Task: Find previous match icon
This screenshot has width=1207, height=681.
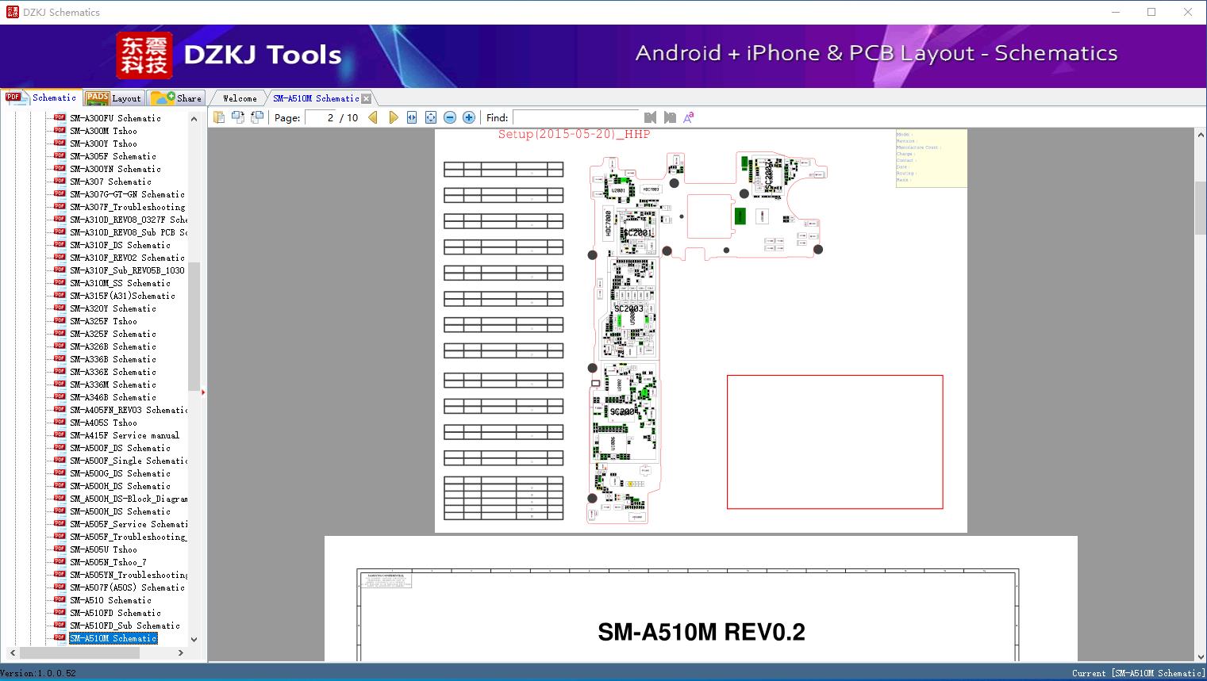Action: (651, 117)
